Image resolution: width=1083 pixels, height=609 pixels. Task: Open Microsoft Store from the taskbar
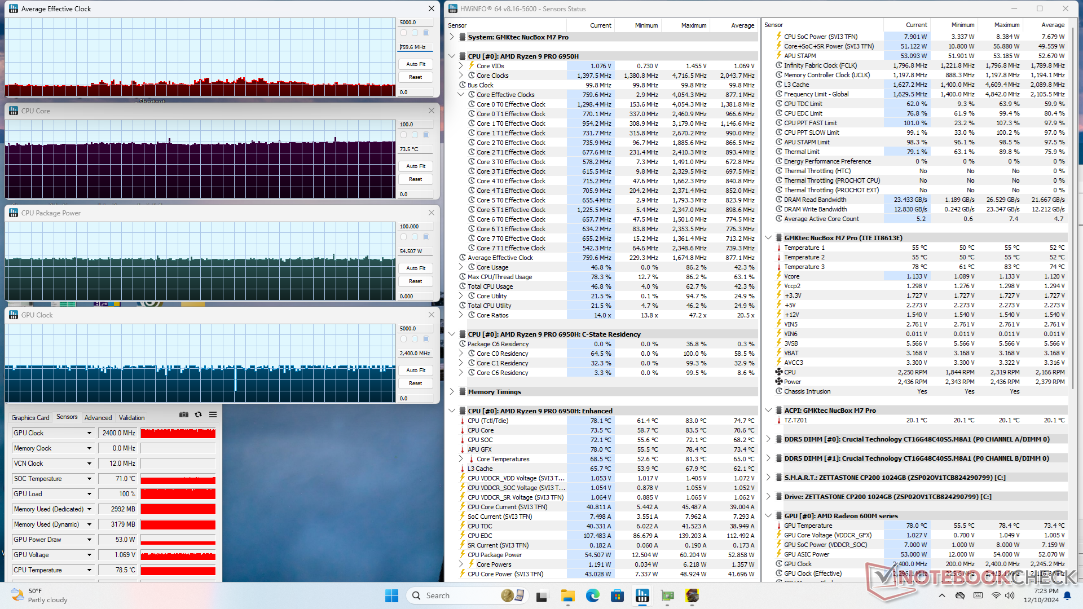coord(617,595)
